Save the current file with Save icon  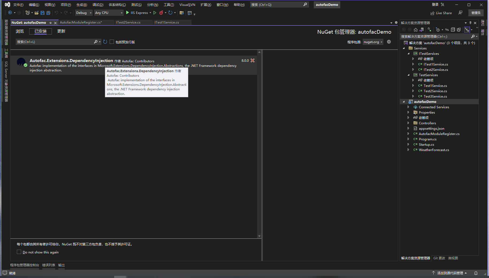43,13
